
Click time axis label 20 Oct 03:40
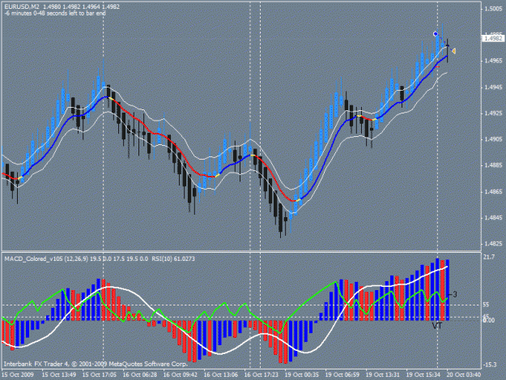[x=464, y=375]
